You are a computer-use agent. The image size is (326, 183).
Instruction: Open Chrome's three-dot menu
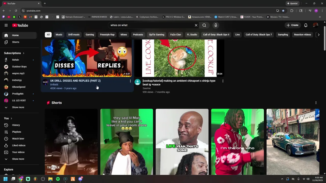tap(322, 11)
